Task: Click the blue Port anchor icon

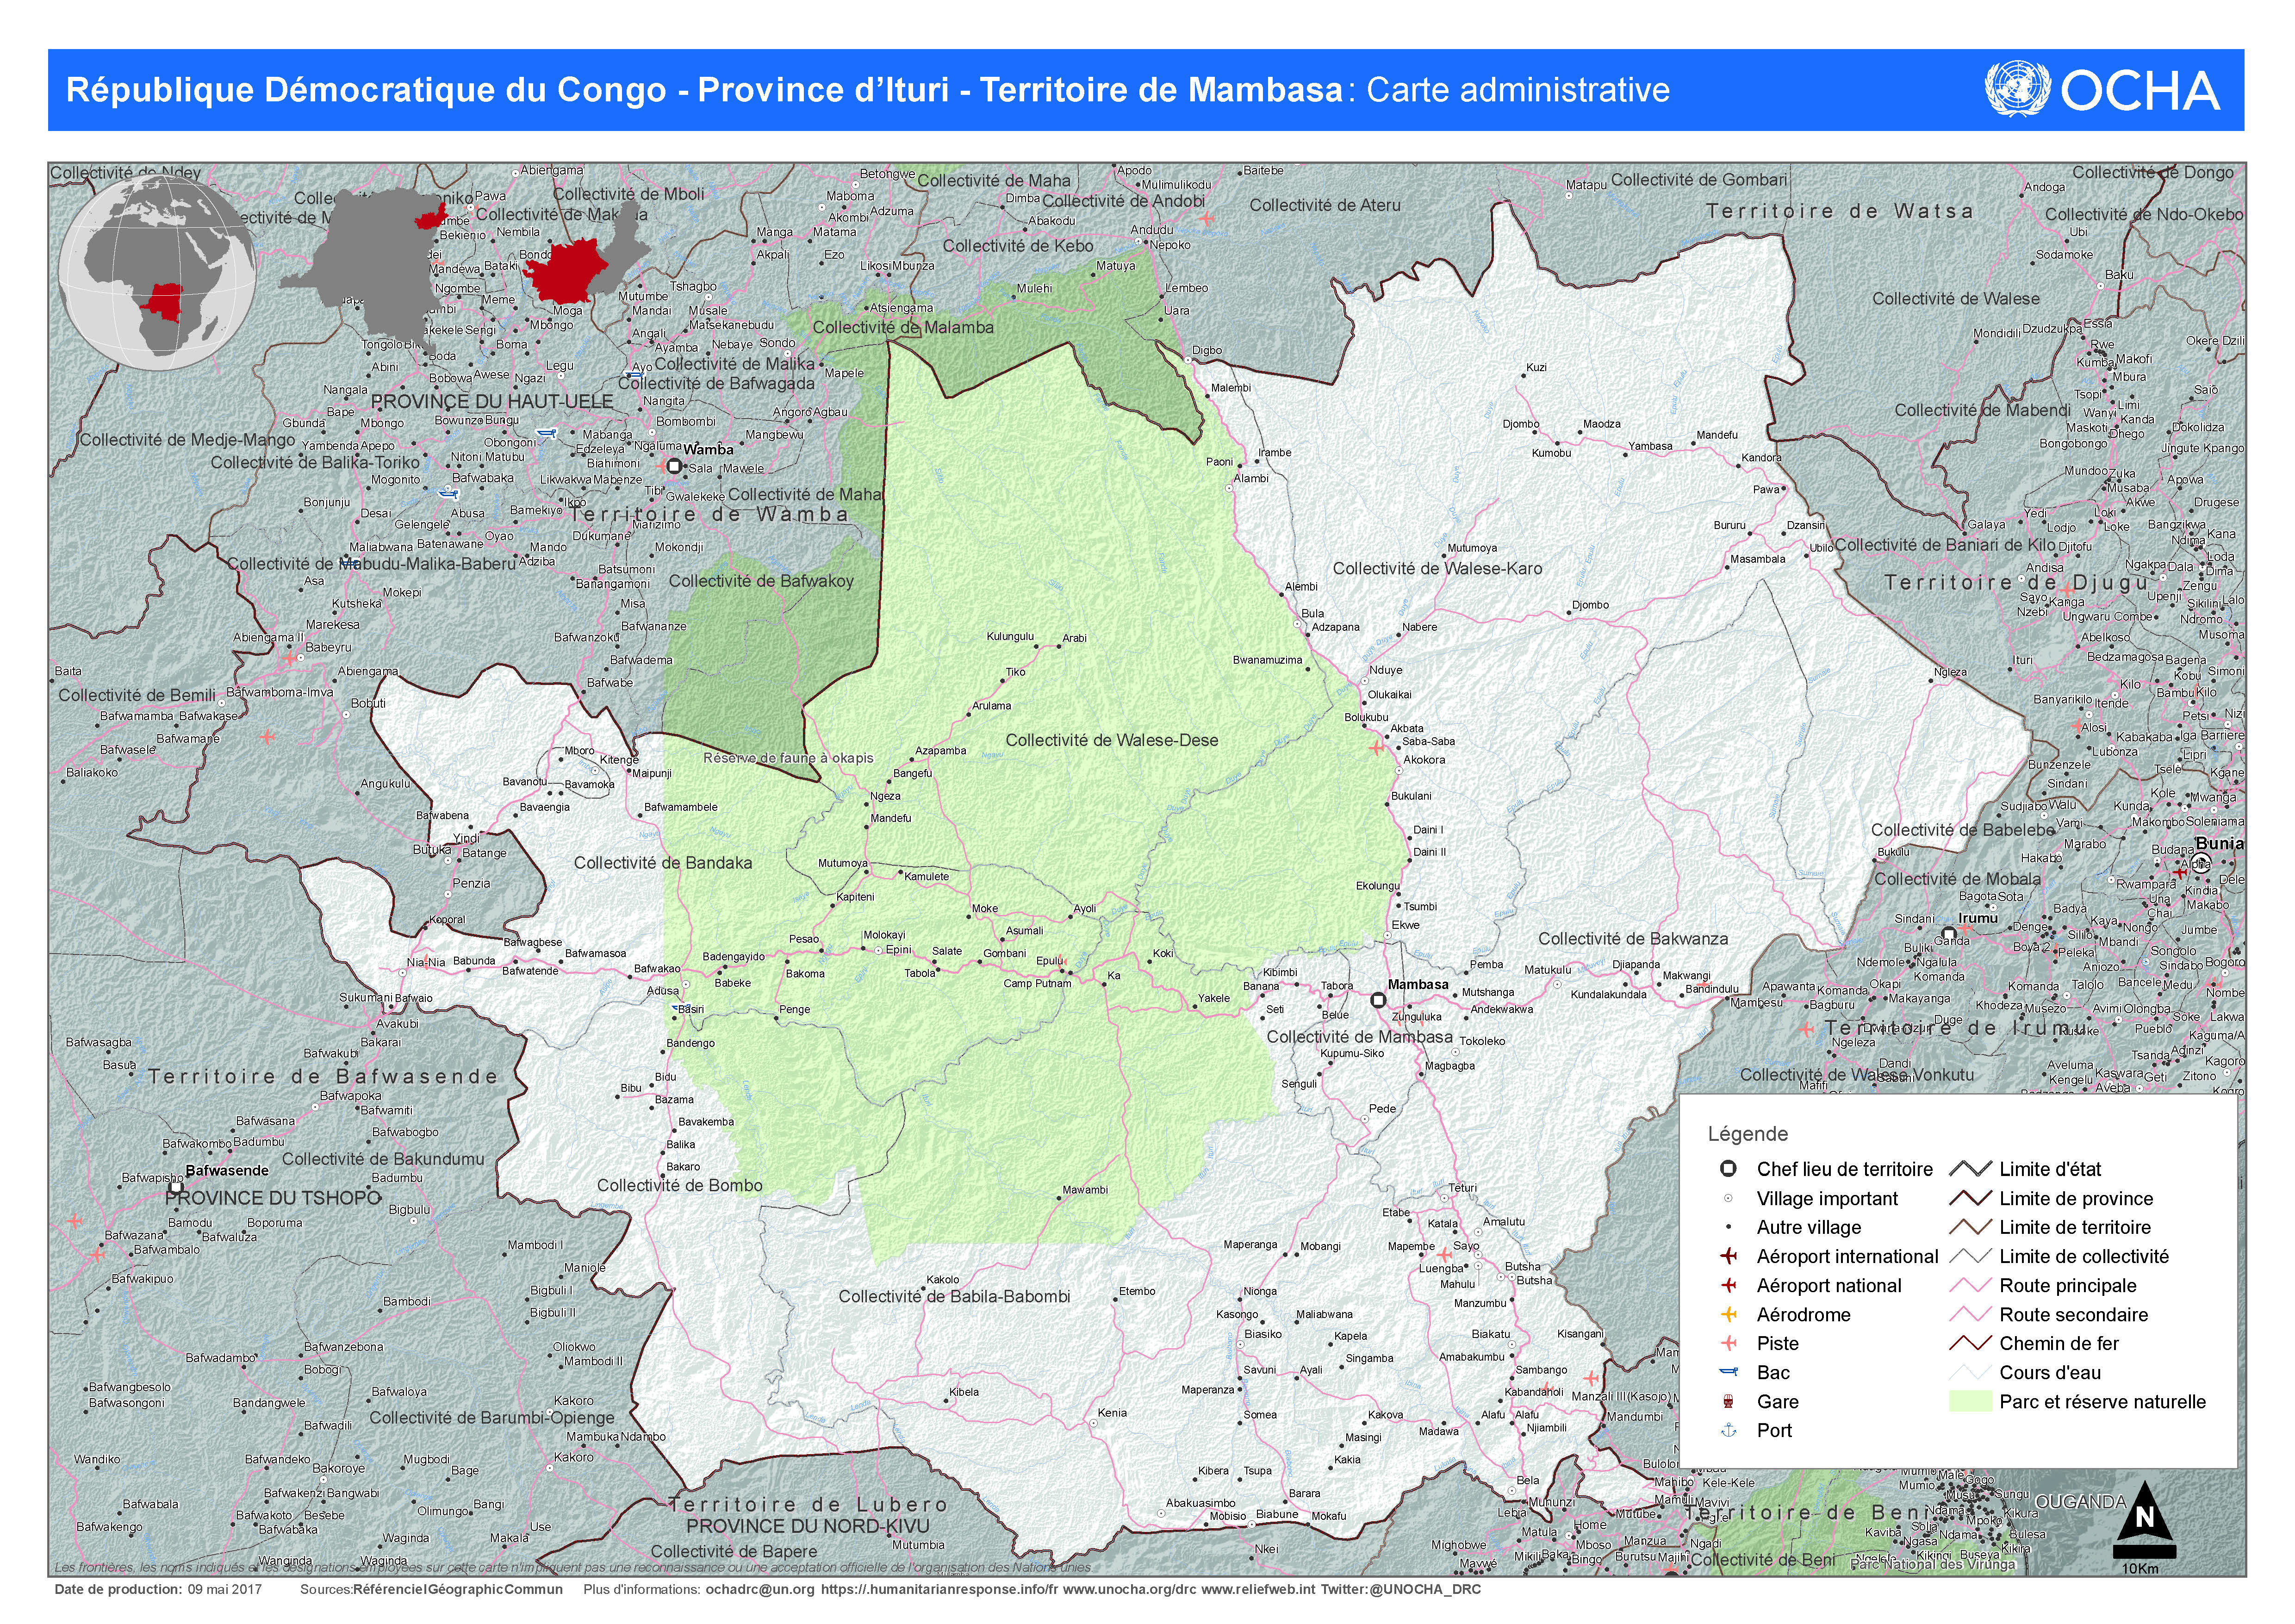Action: click(x=1728, y=1430)
